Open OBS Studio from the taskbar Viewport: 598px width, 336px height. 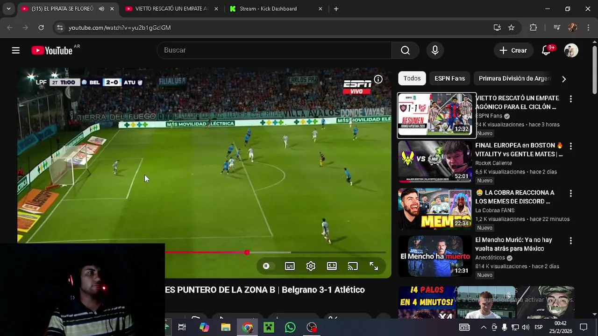pos(312,327)
